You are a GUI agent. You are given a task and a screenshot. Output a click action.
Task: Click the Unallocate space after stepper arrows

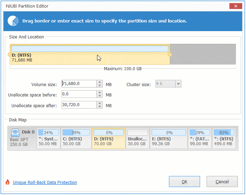100,105
